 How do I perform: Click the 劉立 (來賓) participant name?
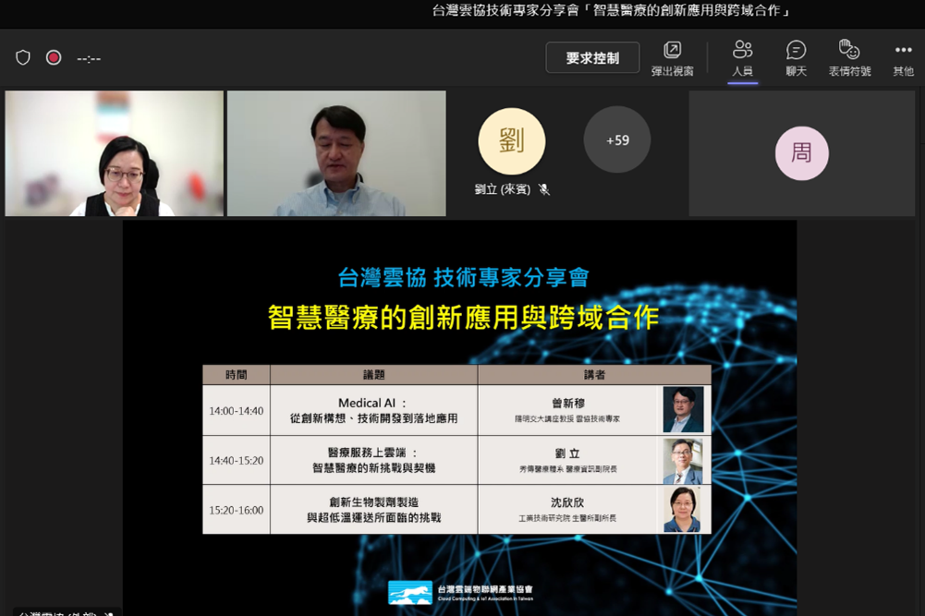tap(503, 189)
